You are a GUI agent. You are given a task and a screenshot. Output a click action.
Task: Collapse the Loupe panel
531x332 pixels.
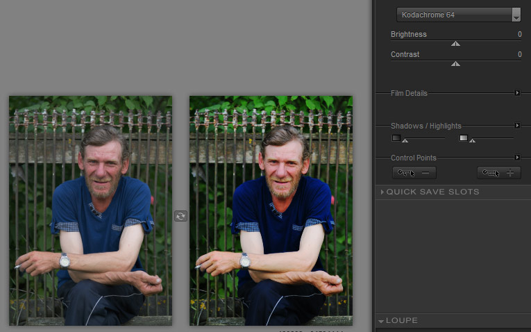(x=381, y=321)
